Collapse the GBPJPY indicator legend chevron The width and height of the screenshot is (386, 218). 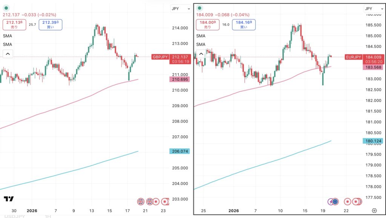pos(8,54)
